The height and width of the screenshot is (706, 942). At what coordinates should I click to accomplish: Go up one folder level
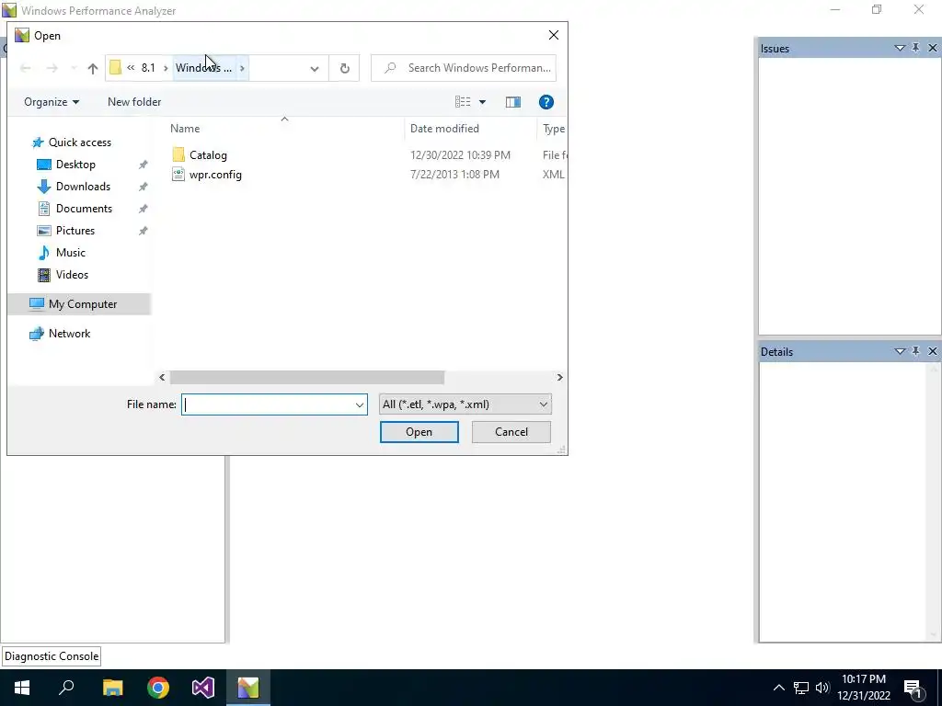tap(93, 68)
